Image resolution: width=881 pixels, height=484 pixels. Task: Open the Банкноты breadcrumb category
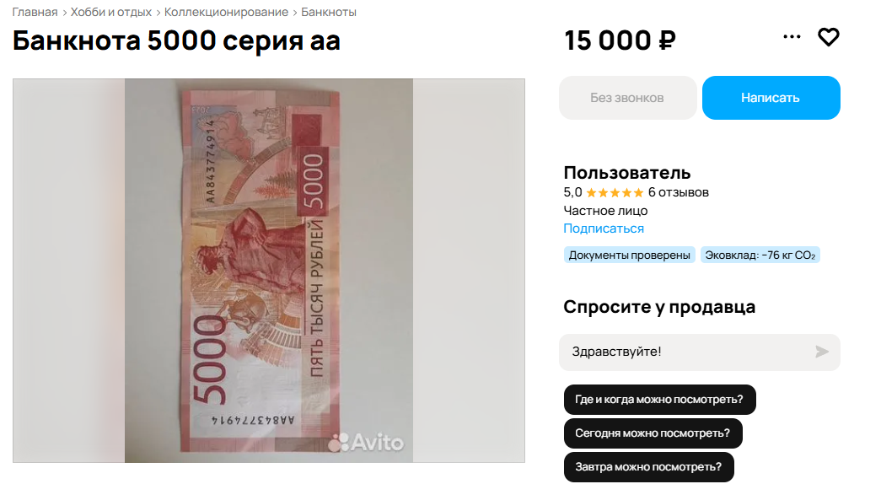pyautogui.click(x=329, y=12)
